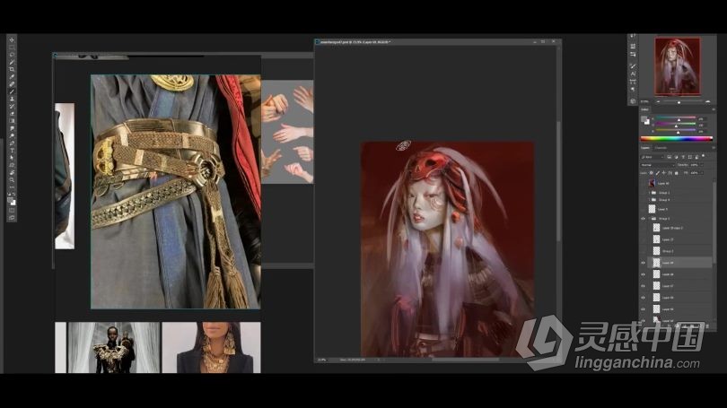Select the Move tool
The image size is (727, 408).
pos(12,40)
